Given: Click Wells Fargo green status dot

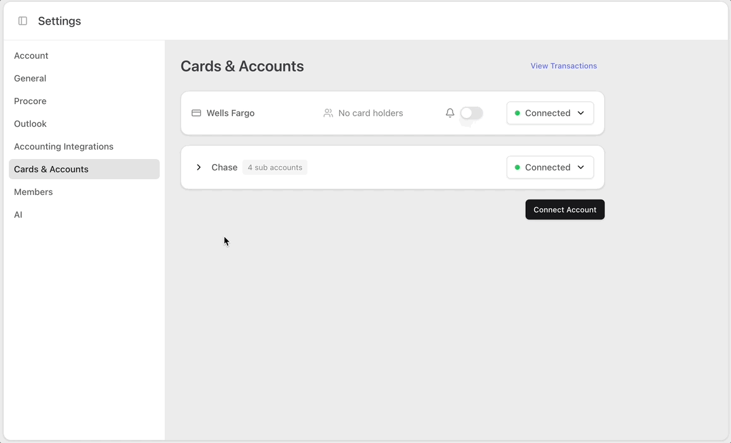Looking at the screenshot, I should pyautogui.click(x=517, y=113).
